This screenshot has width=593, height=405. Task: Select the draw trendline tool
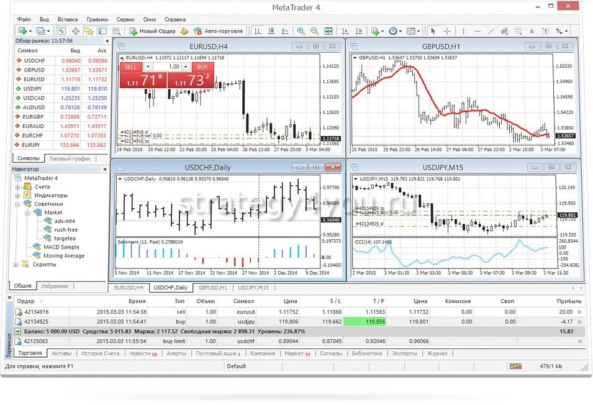492,31
